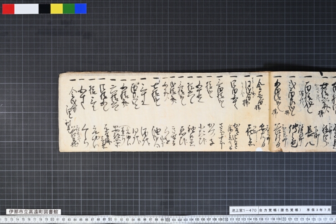Click the manuscript's center fold seam
This screenshot has width=336, height=224.
[270, 112]
